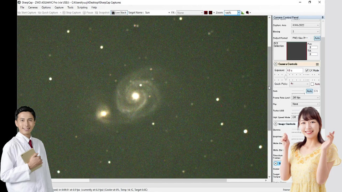The width and height of the screenshot is (342, 192).
Task: Click the image view horizontal scrollbar
Action: pyautogui.click(x=158, y=180)
